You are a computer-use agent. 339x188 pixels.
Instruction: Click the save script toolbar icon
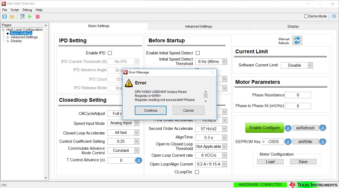click(x=23, y=17)
